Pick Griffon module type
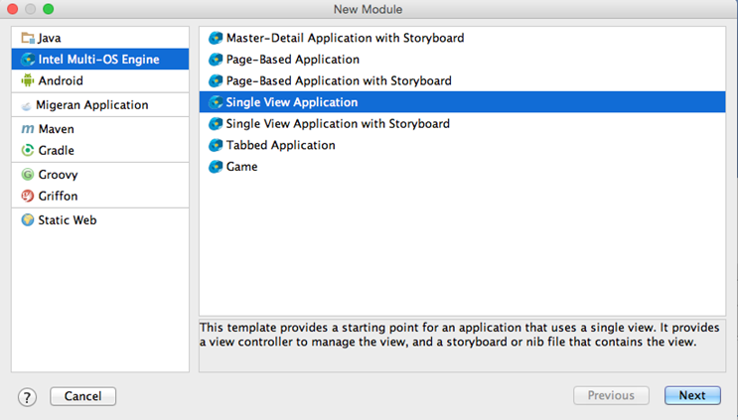Screen dimensions: 738x420 pyautogui.click(x=100, y=196)
